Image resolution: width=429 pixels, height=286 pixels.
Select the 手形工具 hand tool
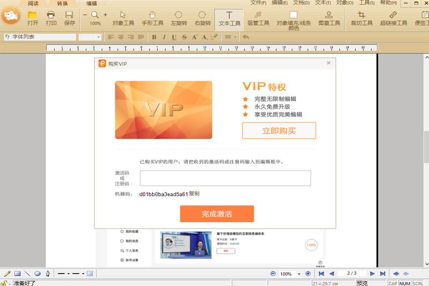(152, 18)
